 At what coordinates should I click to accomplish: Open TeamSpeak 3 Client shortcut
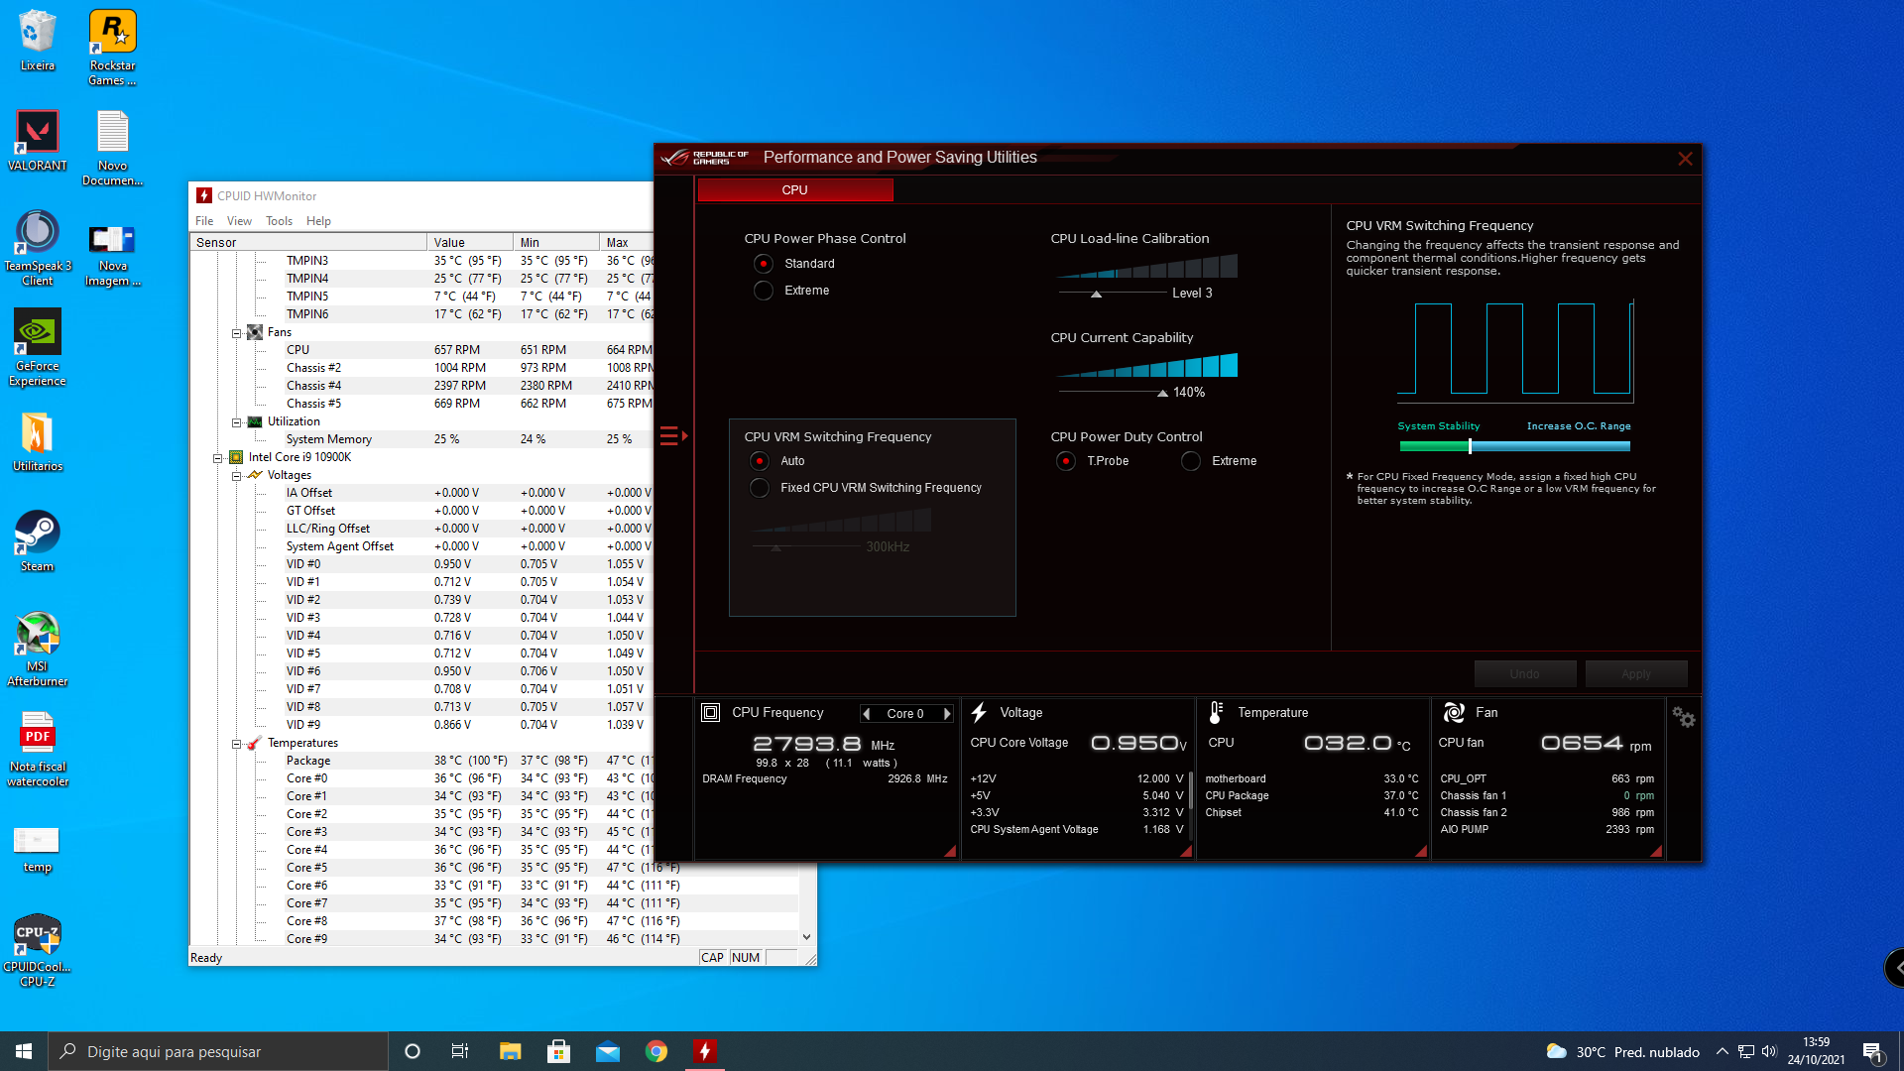[x=37, y=248]
